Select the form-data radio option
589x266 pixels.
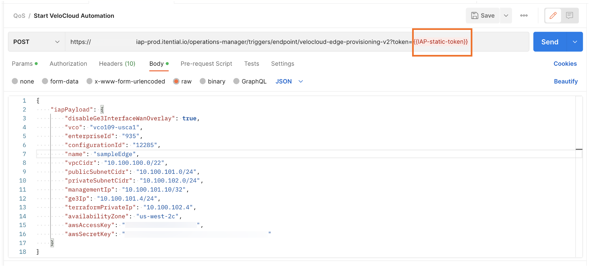click(x=45, y=81)
